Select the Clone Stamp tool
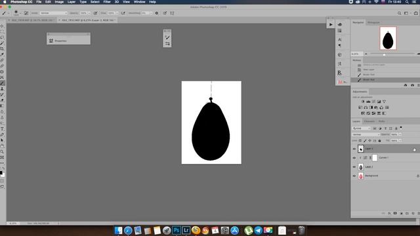420x236 pixels. pyautogui.click(x=2, y=89)
